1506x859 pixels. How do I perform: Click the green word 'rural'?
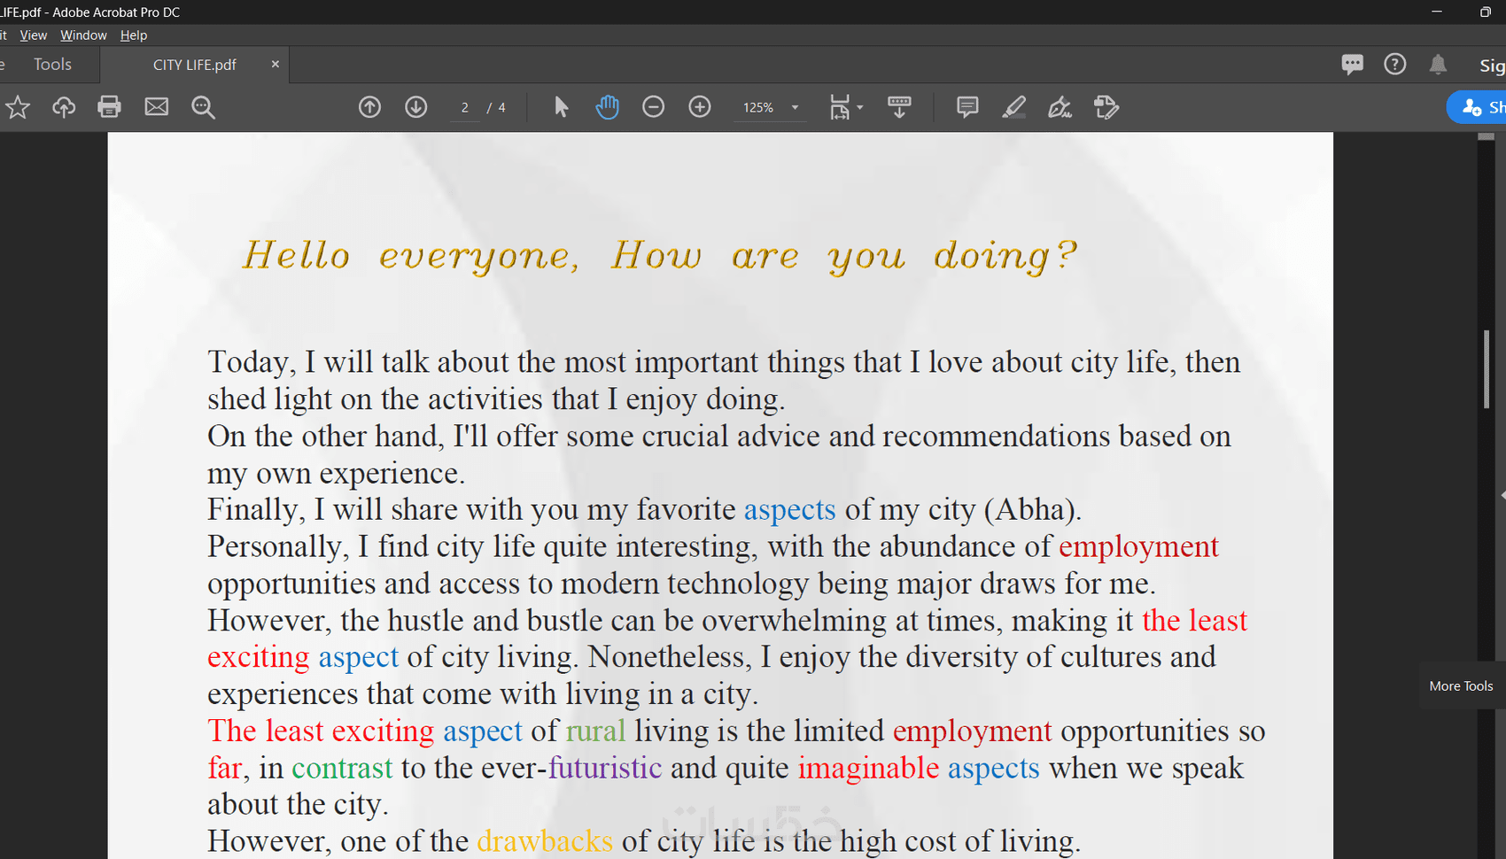[x=595, y=731]
